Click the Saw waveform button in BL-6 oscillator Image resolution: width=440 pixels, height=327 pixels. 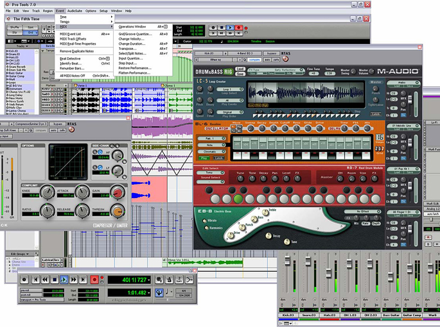tap(233, 127)
